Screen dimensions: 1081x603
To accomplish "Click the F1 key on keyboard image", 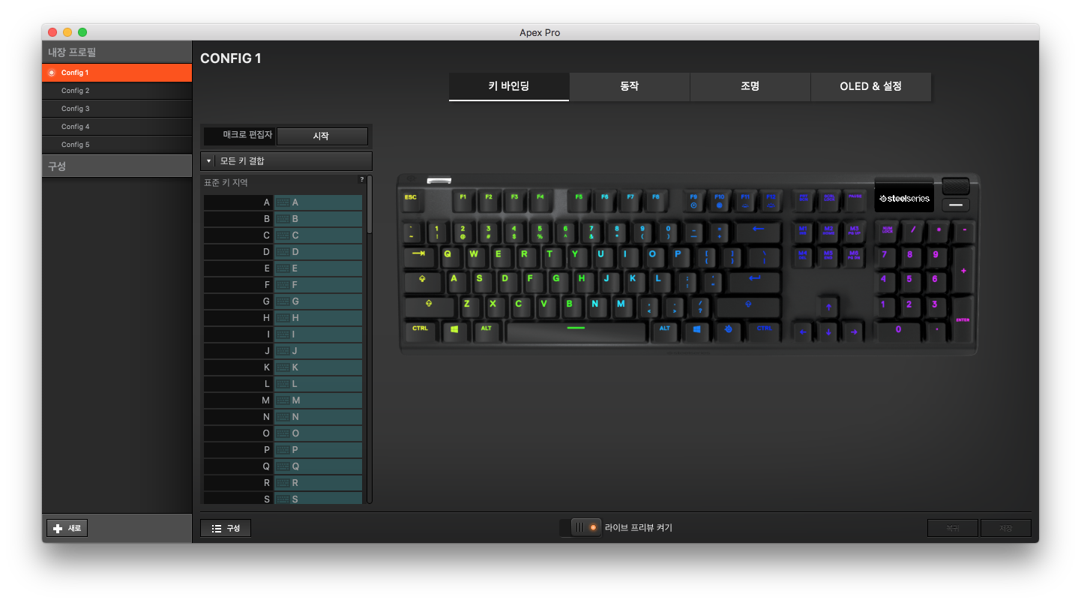I will pos(463,200).
